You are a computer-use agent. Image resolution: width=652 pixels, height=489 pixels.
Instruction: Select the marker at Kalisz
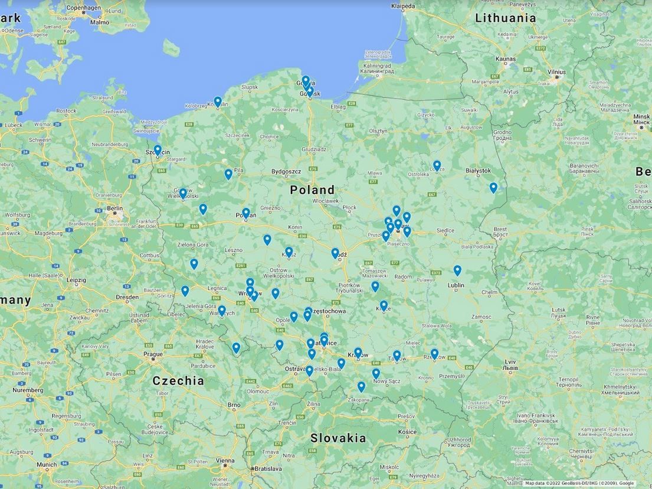click(289, 252)
